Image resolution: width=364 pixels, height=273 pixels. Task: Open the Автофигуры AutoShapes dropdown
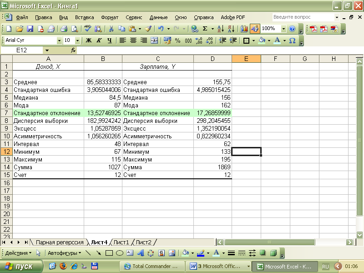click(65, 253)
